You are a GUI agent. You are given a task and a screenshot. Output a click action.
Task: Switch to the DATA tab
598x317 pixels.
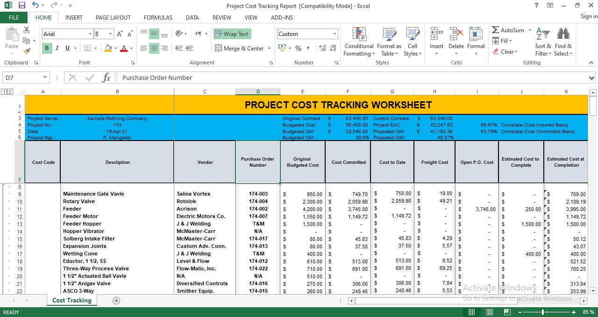tap(192, 17)
